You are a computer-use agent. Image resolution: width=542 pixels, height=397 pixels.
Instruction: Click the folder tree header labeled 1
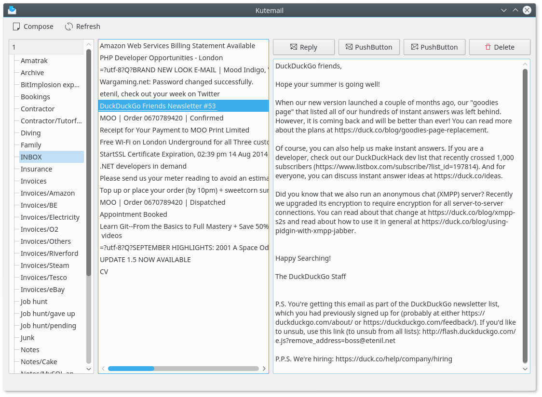click(47, 47)
